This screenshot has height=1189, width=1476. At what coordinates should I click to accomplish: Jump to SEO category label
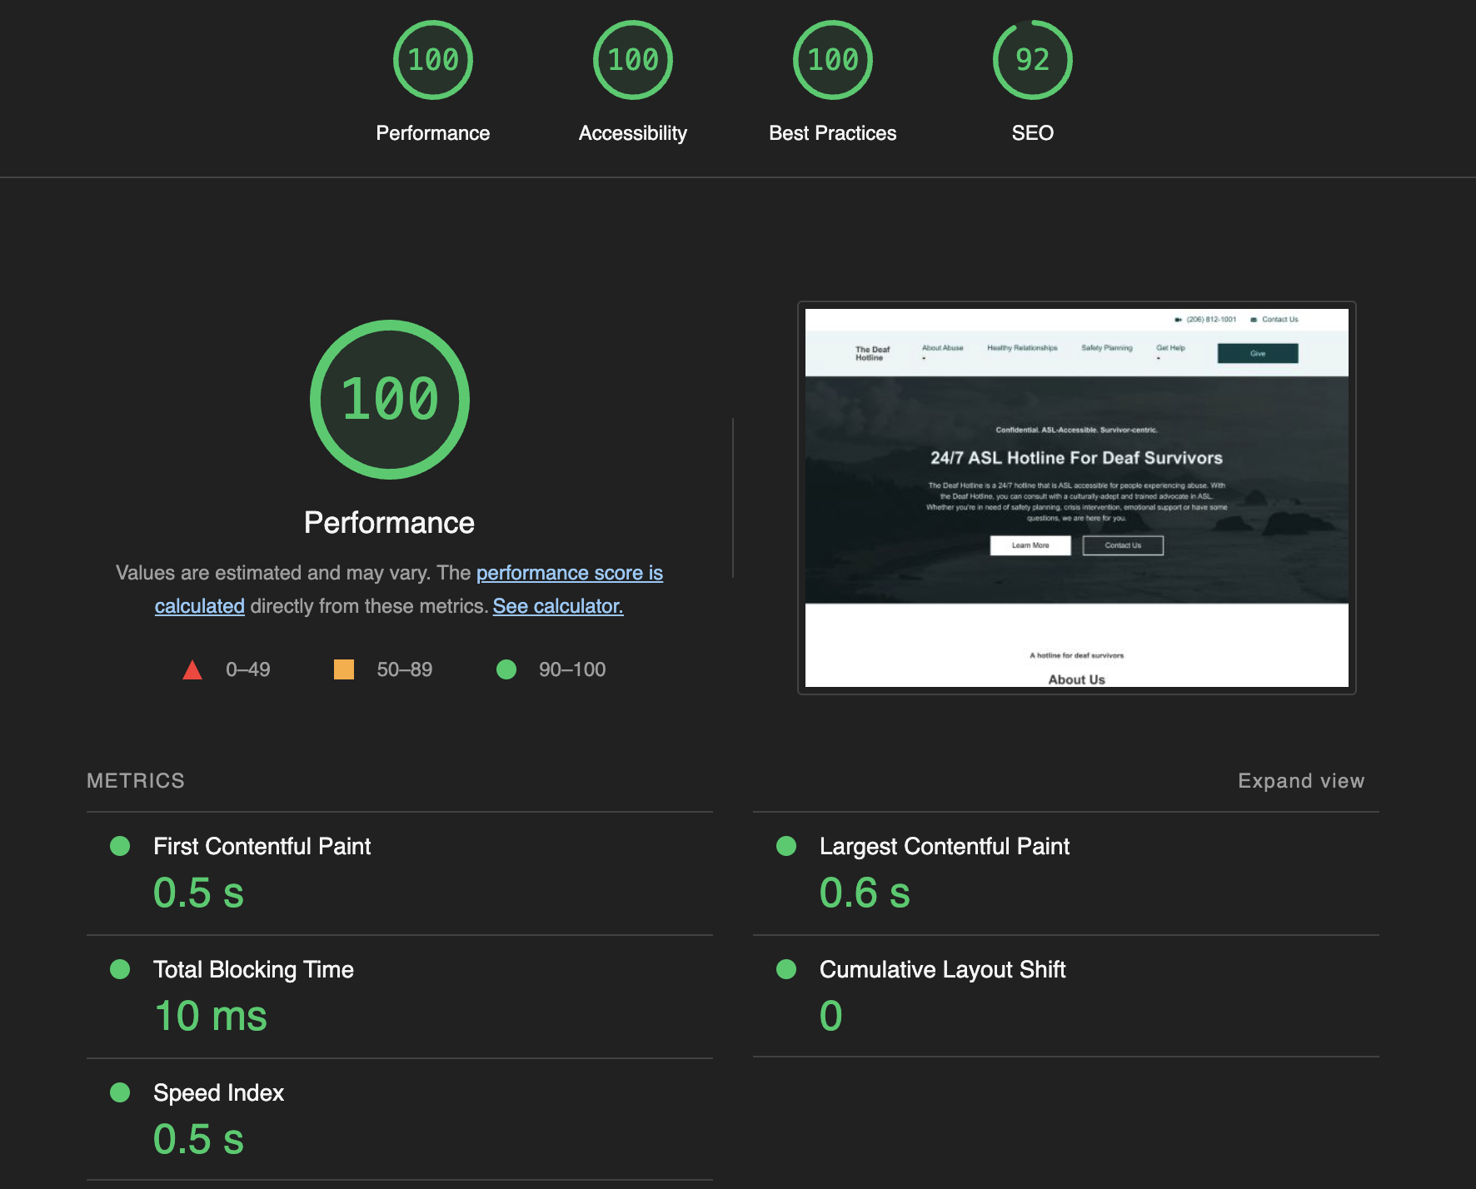pyautogui.click(x=1033, y=133)
